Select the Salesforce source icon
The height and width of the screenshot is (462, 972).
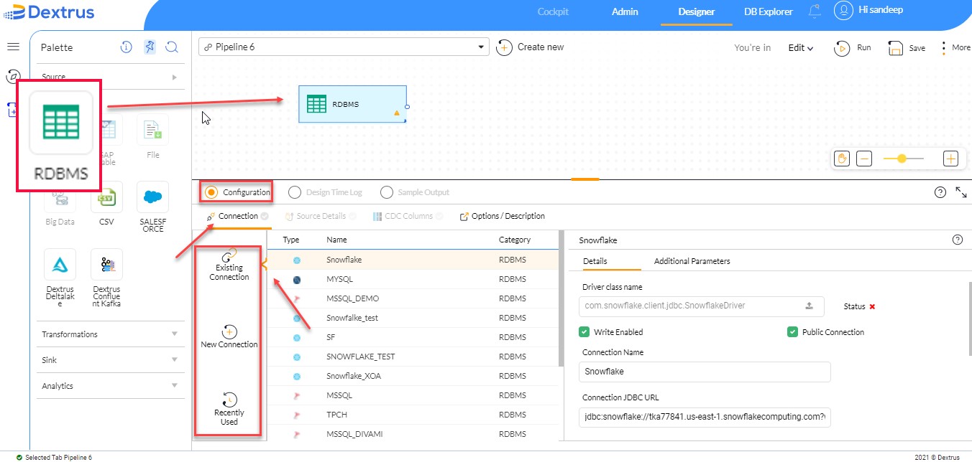click(x=152, y=197)
